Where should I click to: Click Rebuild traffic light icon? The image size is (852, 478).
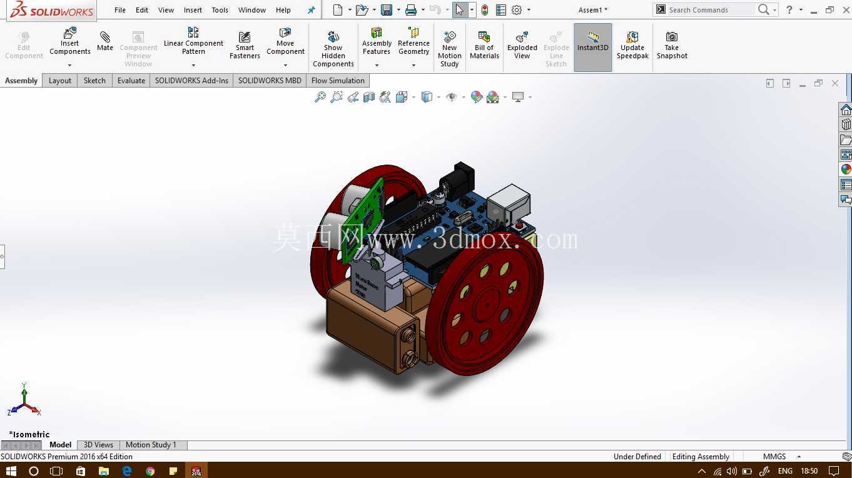(485, 10)
